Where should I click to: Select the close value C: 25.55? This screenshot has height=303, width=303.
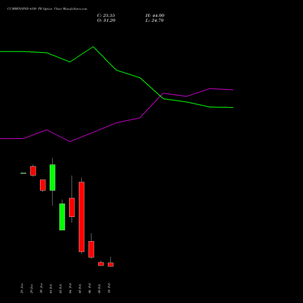(106, 16)
